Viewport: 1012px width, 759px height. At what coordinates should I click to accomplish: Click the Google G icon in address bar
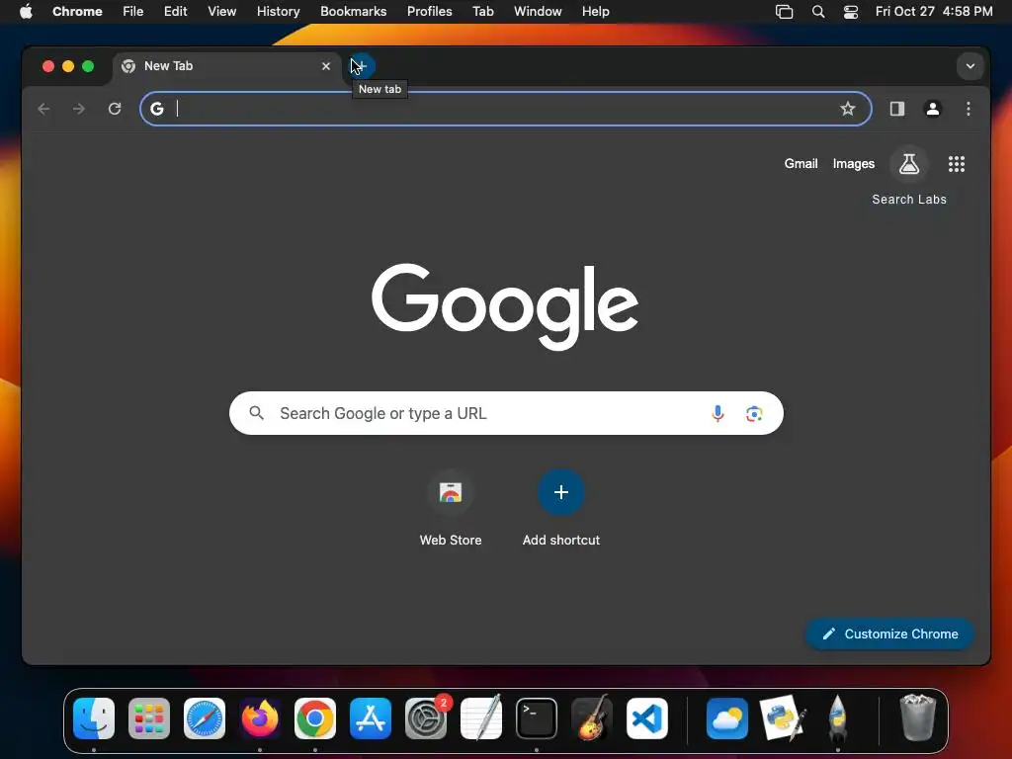pos(157,109)
